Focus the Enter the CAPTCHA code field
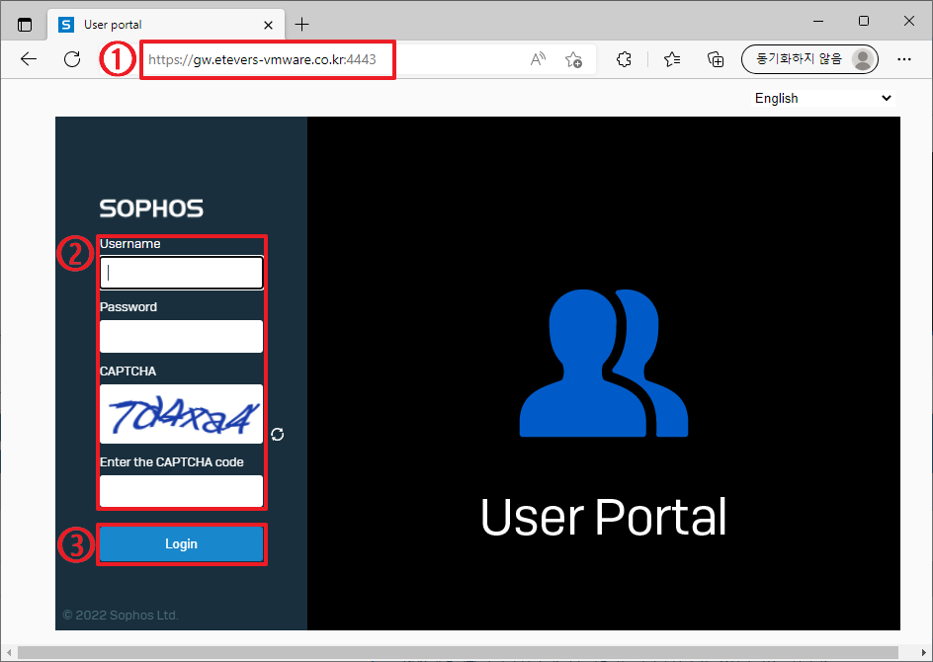 pyautogui.click(x=181, y=491)
